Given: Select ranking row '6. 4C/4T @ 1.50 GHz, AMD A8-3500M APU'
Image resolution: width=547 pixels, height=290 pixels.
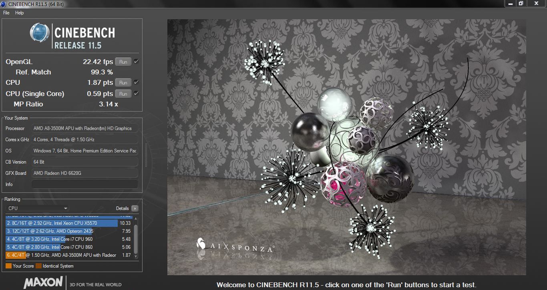Looking at the screenshot, I should [69, 255].
